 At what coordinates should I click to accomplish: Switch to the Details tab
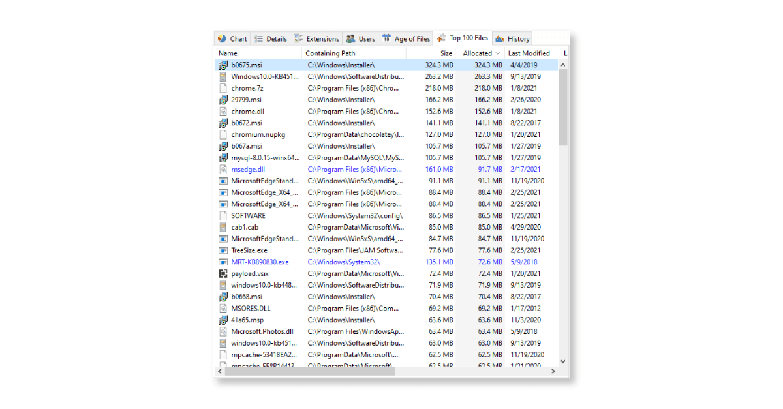pos(270,38)
